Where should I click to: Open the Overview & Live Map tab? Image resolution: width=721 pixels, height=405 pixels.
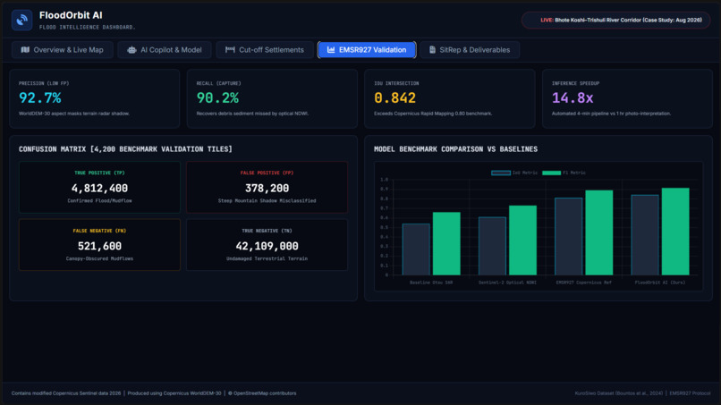[x=63, y=50]
